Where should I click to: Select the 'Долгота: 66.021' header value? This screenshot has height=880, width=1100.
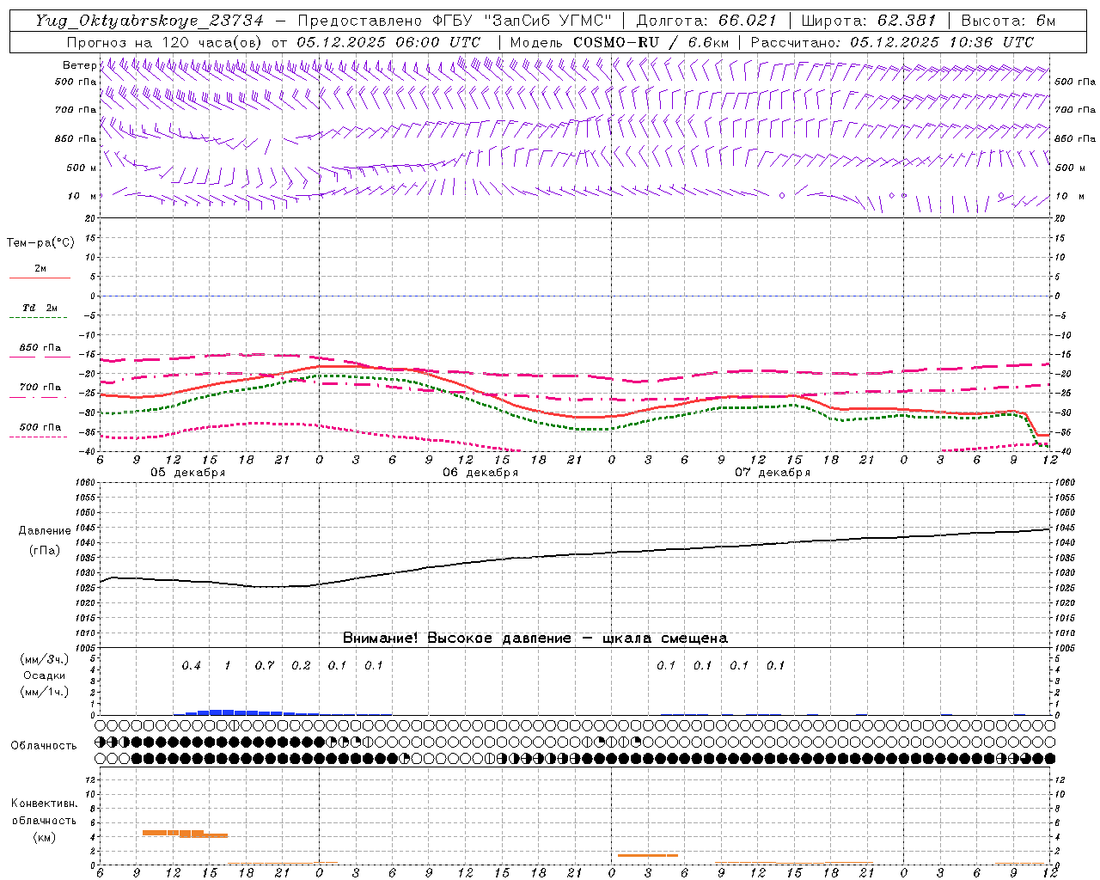(x=706, y=21)
